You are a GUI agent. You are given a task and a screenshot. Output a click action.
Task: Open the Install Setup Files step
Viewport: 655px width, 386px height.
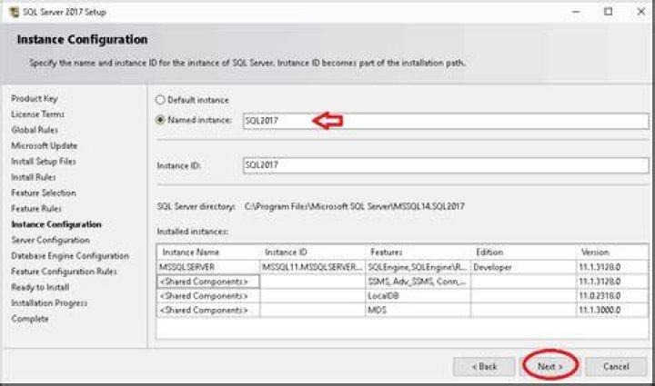[x=44, y=162]
